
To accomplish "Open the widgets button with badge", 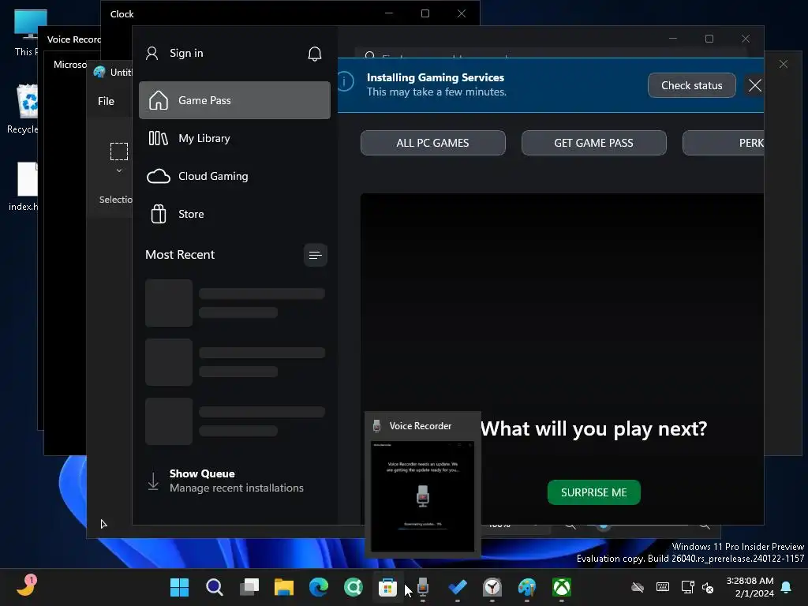I will (x=26, y=586).
